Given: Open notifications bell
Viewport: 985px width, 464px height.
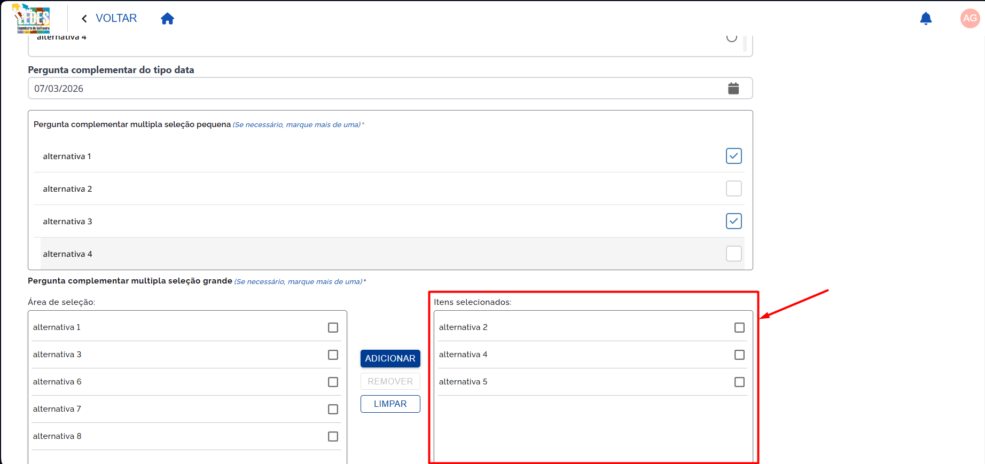Looking at the screenshot, I should coord(926,19).
